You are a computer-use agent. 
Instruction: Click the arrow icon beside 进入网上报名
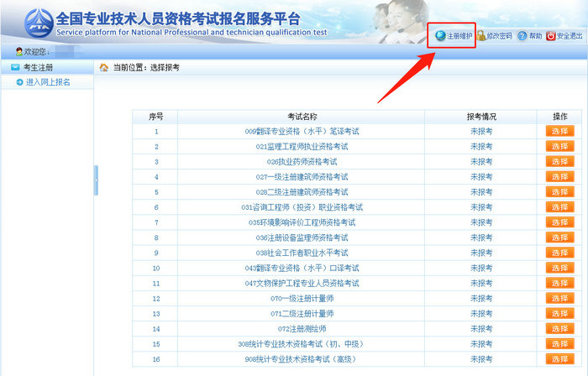(19, 82)
